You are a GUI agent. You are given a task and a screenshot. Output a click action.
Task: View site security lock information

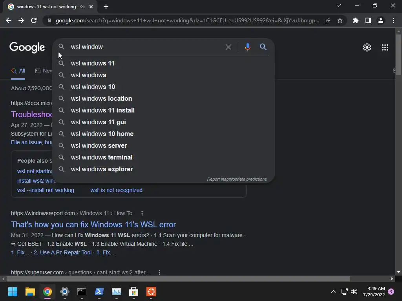pyautogui.click(x=49, y=20)
